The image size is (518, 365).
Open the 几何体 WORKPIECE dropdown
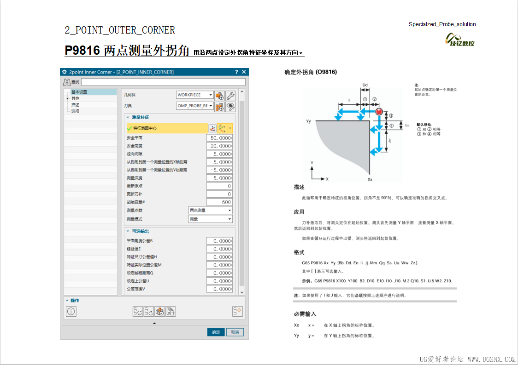(x=194, y=95)
